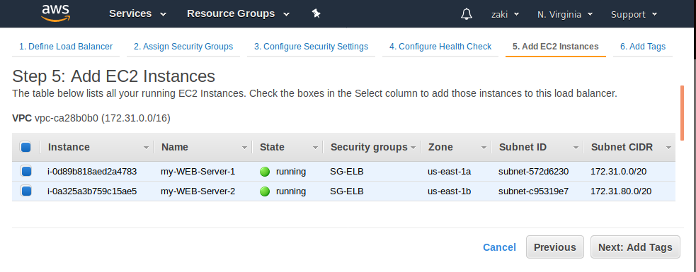Click the green running status icon for my-WEB-Server-2
The image size is (696, 272).
coord(265,191)
